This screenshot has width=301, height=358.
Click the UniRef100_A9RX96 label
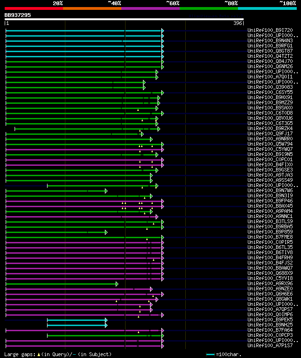coord(270,283)
